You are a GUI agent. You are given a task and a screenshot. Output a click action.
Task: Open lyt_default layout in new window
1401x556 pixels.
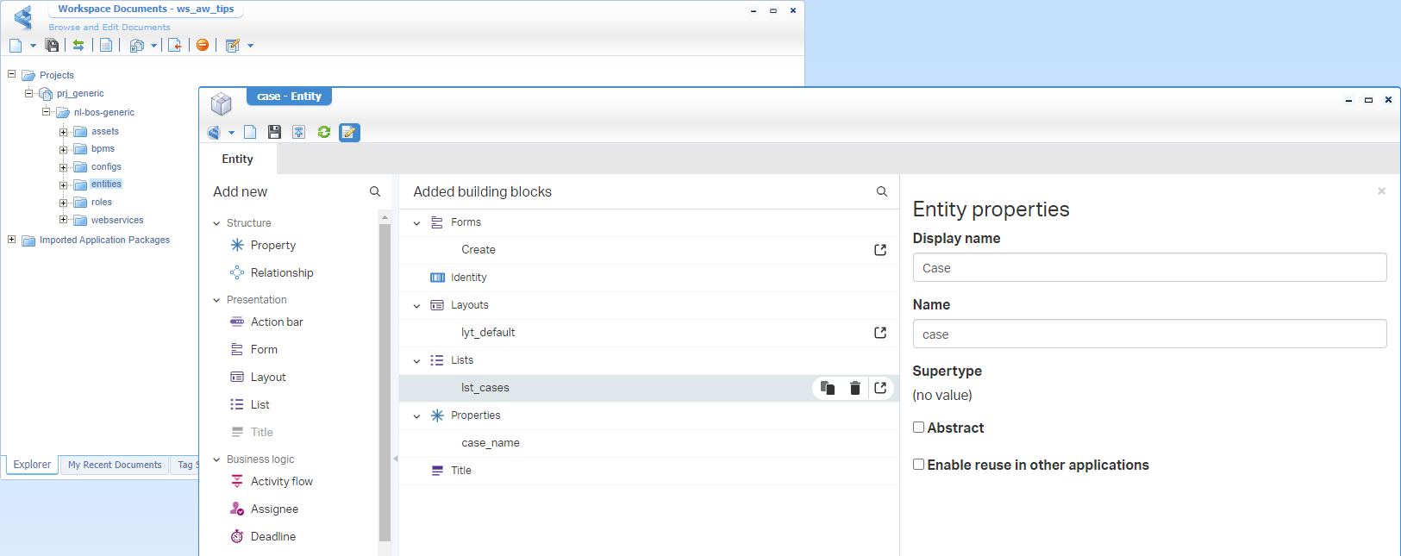[880, 333]
